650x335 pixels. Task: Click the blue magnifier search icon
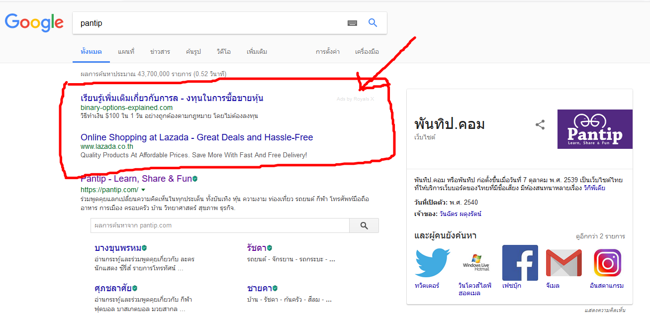coord(372,23)
